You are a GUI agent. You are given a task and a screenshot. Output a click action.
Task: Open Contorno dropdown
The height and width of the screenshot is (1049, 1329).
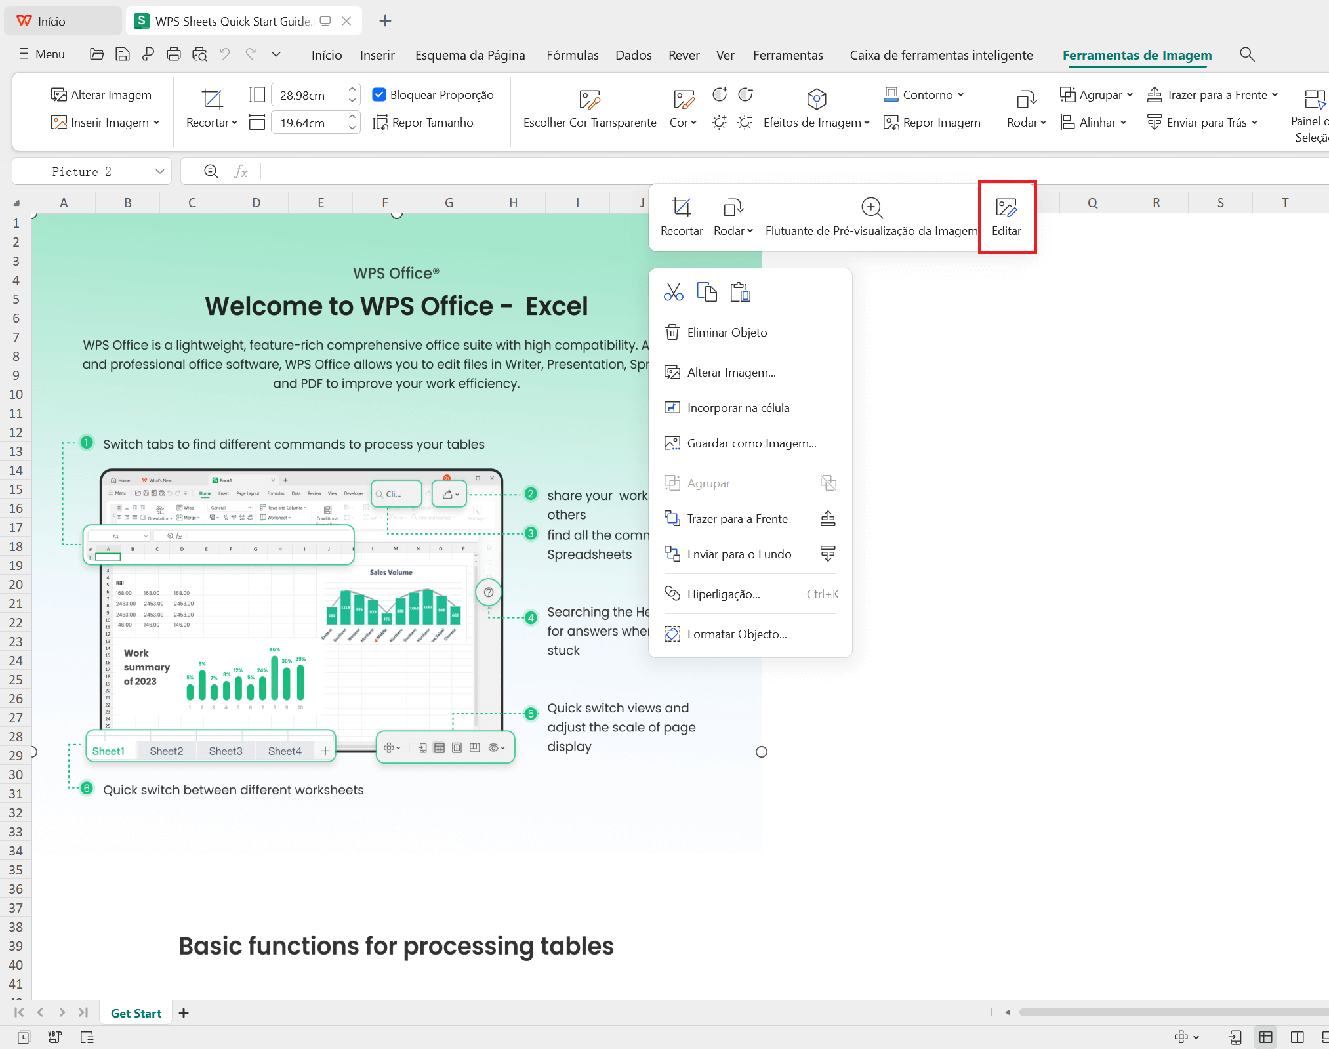pos(924,94)
